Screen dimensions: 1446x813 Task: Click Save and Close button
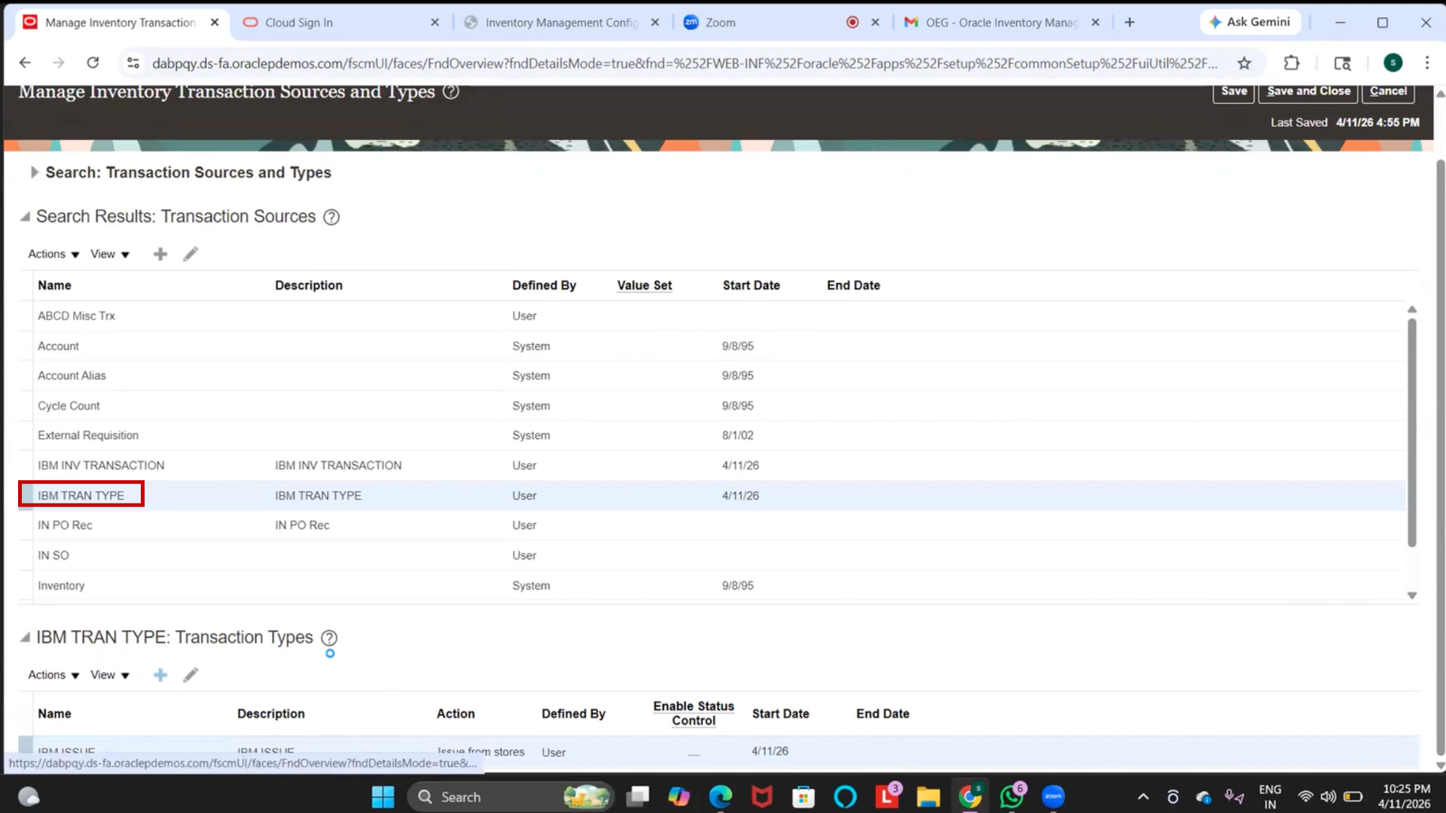1308,91
